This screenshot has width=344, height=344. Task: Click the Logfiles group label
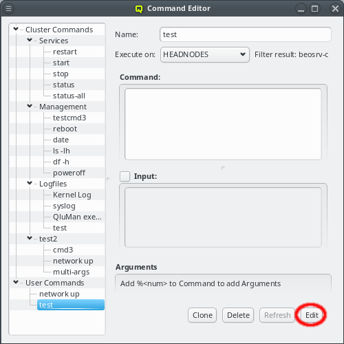(53, 184)
